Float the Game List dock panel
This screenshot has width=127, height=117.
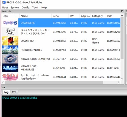tap(122, 11)
